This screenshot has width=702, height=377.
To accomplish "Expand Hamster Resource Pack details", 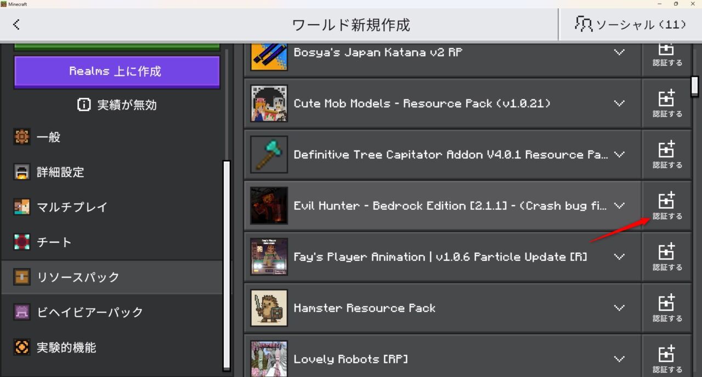I will coord(619,307).
